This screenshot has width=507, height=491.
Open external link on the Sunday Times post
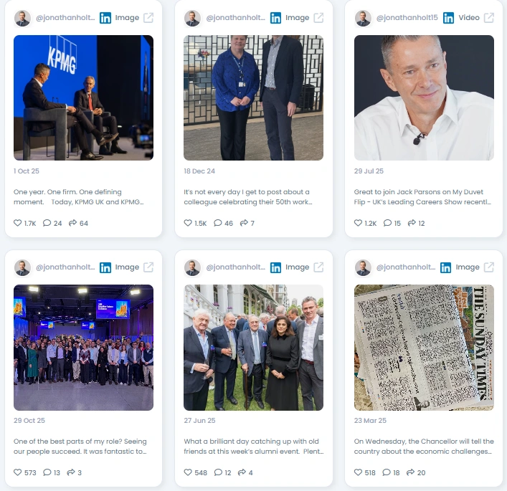coord(489,267)
